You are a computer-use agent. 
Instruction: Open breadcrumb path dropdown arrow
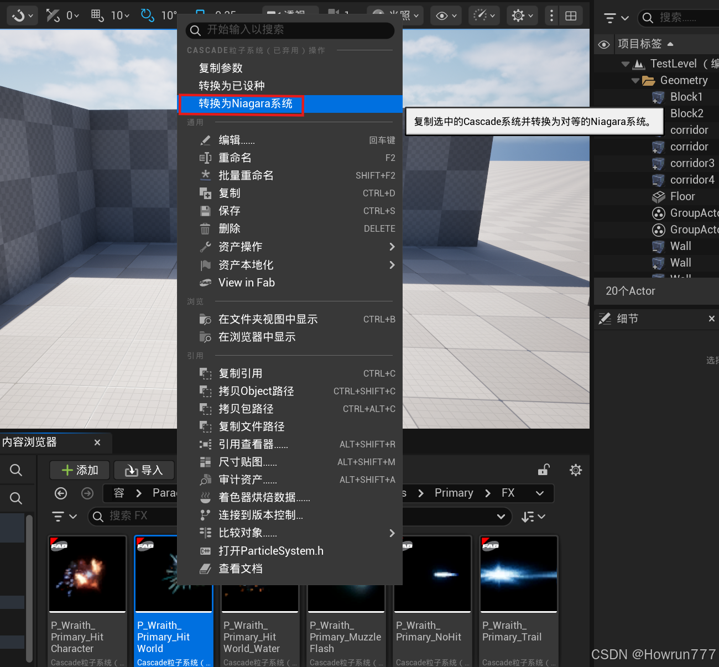[540, 493]
